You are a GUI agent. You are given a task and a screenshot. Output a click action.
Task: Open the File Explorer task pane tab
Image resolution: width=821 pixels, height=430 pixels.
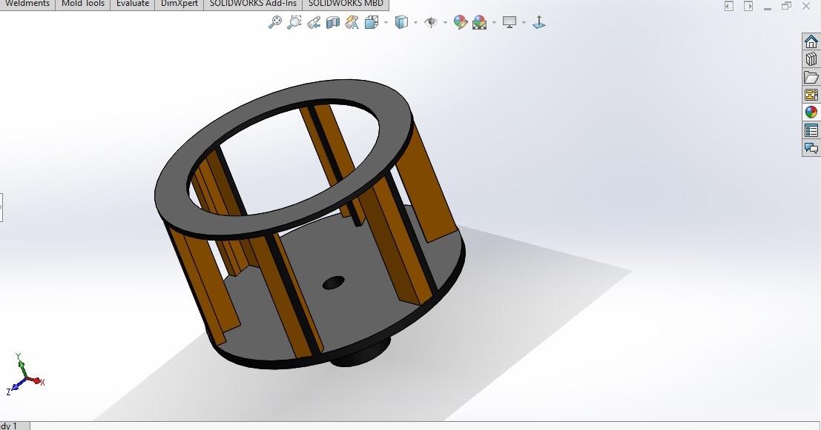pyautogui.click(x=811, y=77)
